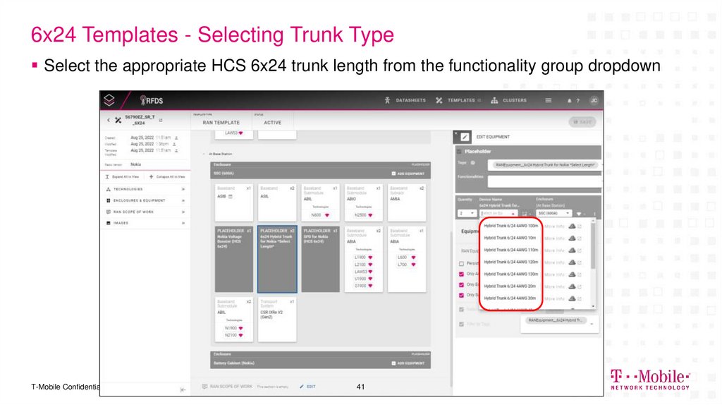This screenshot has height=405, width=722.
Task: Choose Hybrid Trunk 6/24 4AWG 130m option
Action: pyautogui.click(x=511, y=274)
